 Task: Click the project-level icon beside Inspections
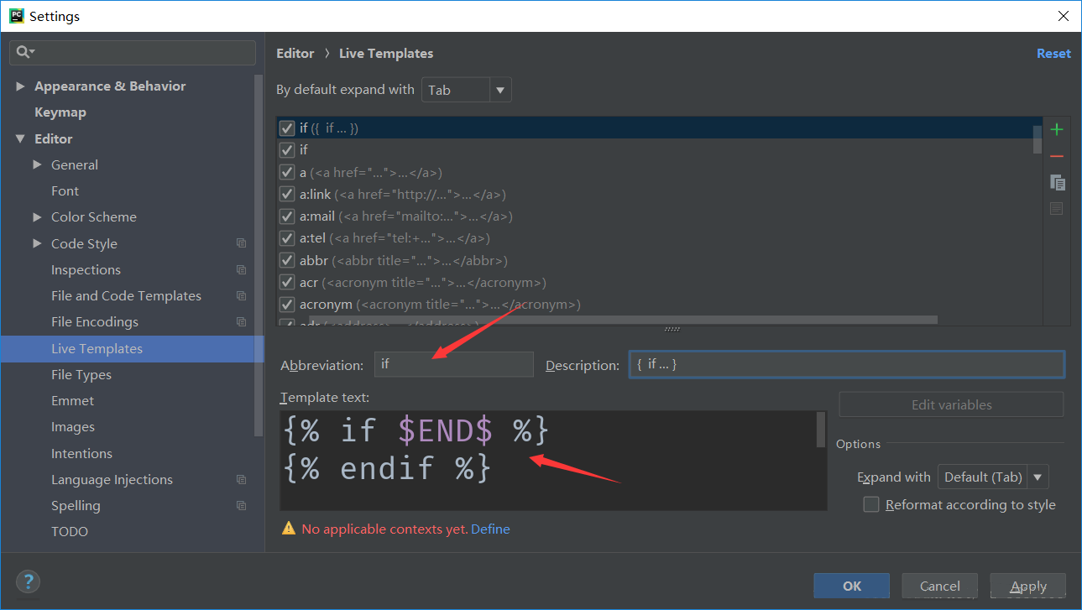pyautogui.click(x=241, y=270)
